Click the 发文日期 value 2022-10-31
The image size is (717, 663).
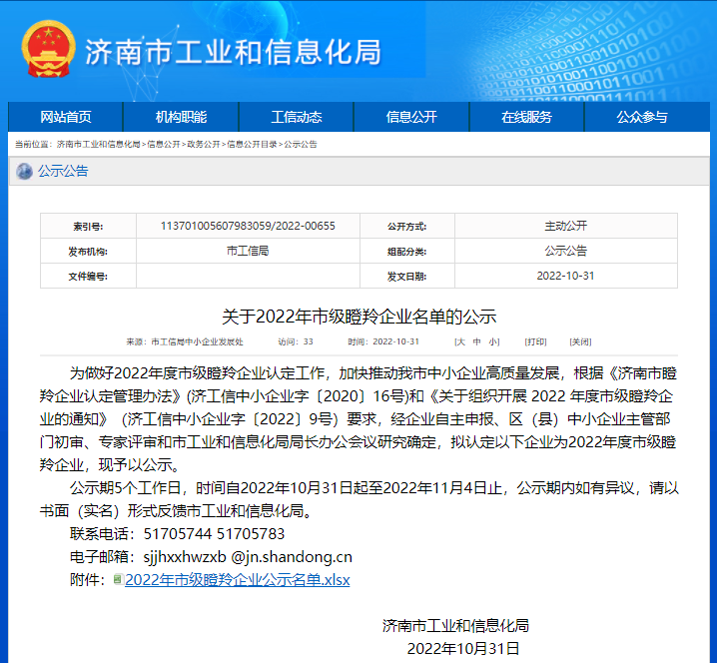point(565,276)
